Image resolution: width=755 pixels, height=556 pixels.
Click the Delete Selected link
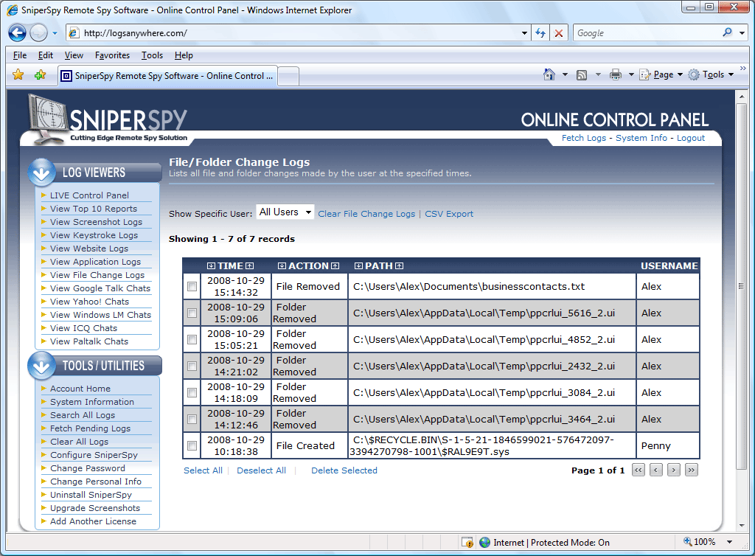pyautogui.click(x=344, y=470)
